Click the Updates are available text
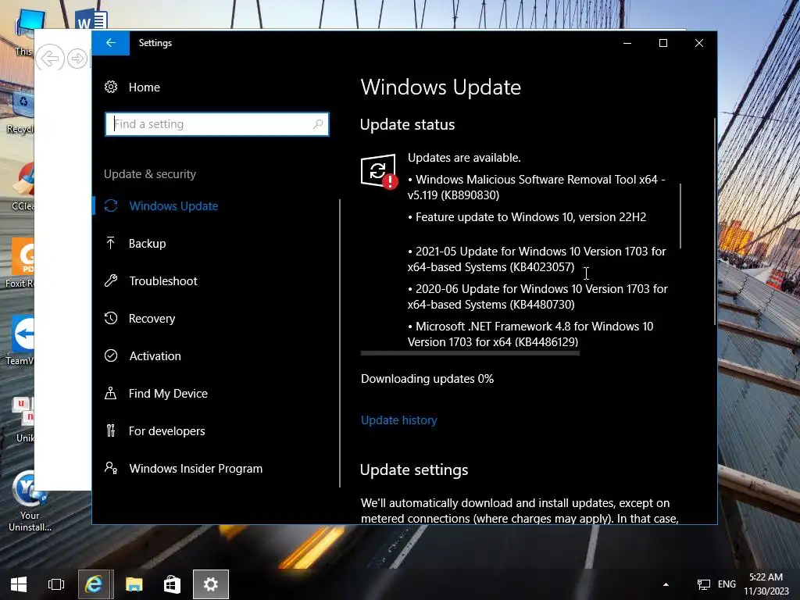 pyautogui.click(x=464, y=158)
